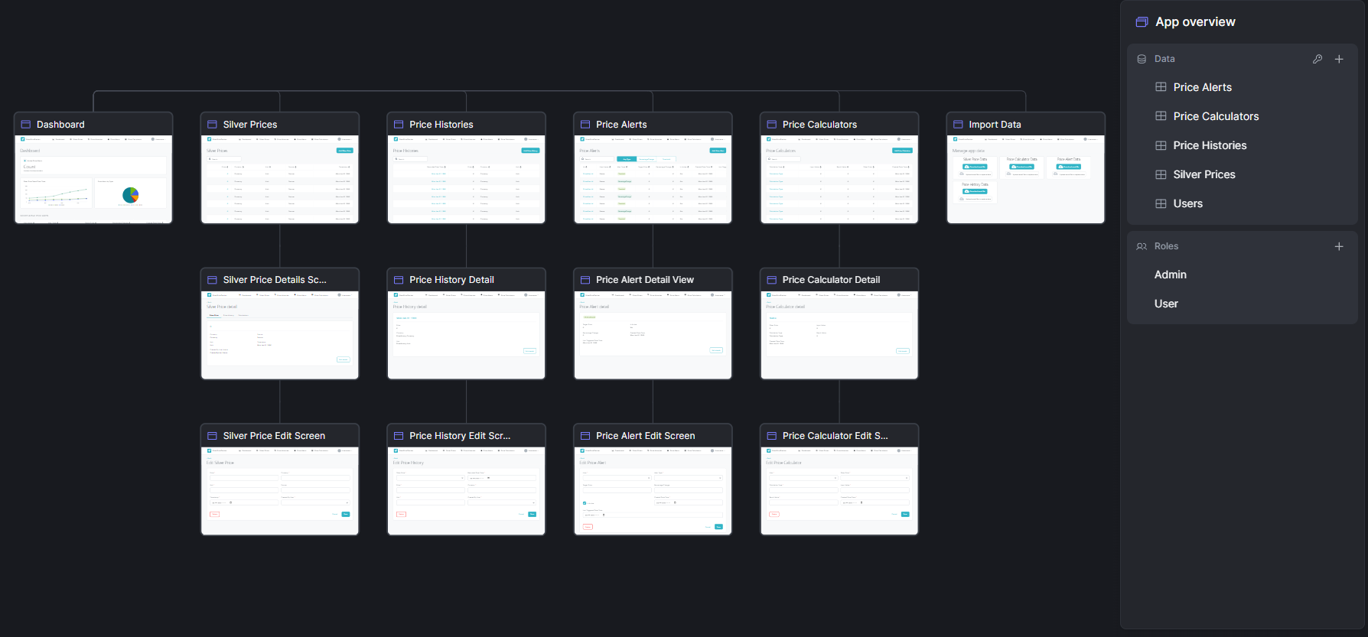Select the Admin role

pyautogui.click(x=1170, y=275)
